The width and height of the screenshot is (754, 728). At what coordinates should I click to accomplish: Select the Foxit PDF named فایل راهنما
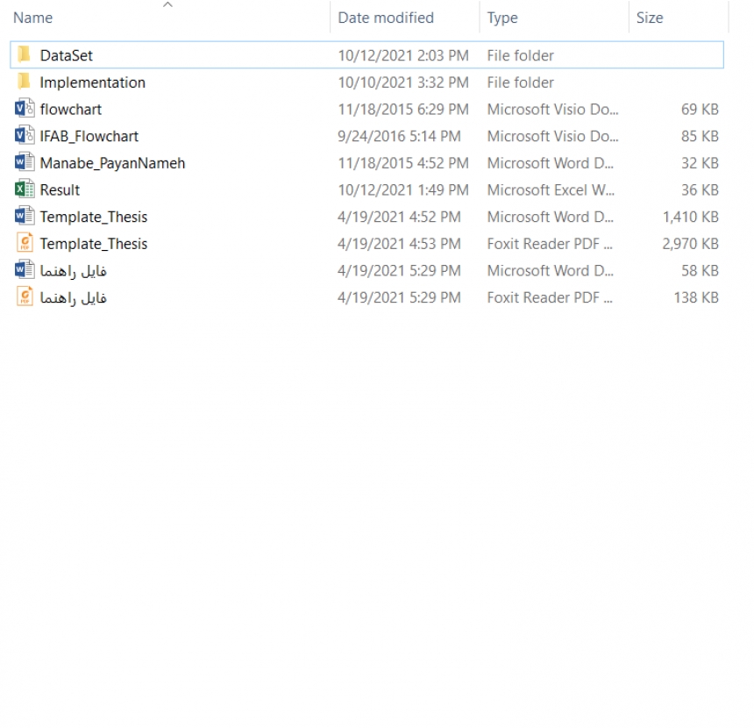(x=73, y=298)
